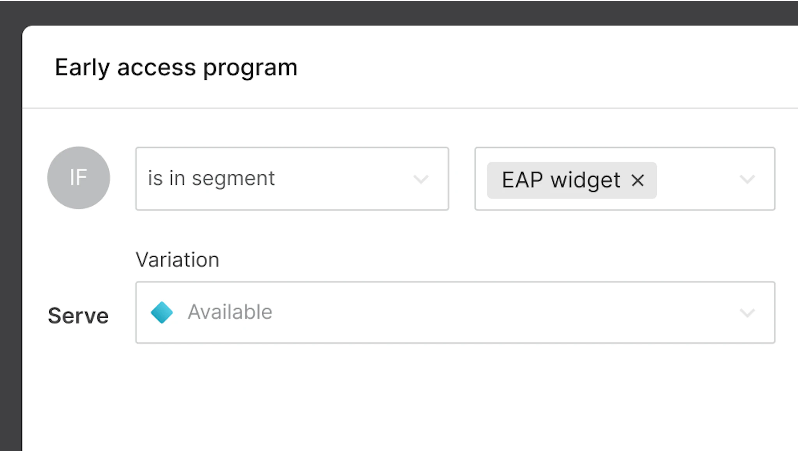Click the divider line under the title

point(390,108)
